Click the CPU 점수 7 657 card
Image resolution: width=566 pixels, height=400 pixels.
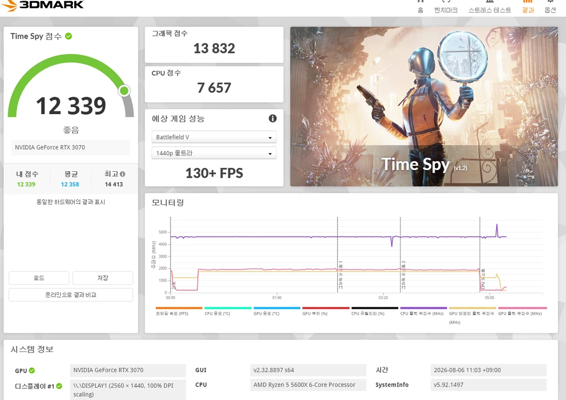tap(214, 84)
